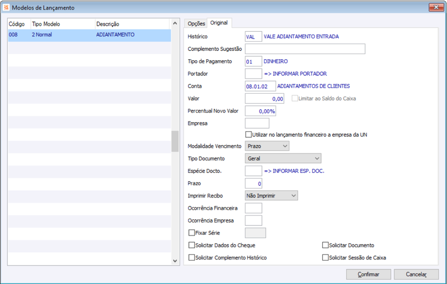This screenshot has height=284, width=447.
Task: Click the Espécie Docto. field
Action: point(254,171)
